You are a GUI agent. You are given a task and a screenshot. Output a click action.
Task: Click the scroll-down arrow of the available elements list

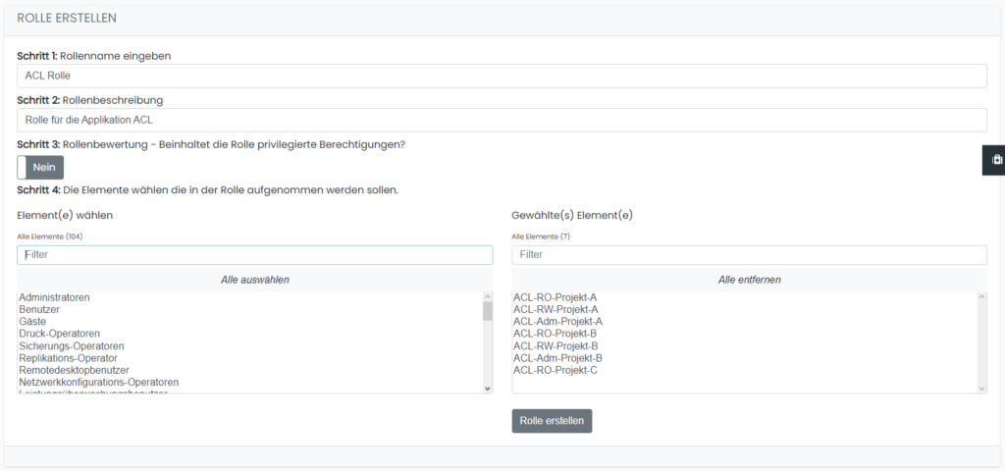point(487,389)
